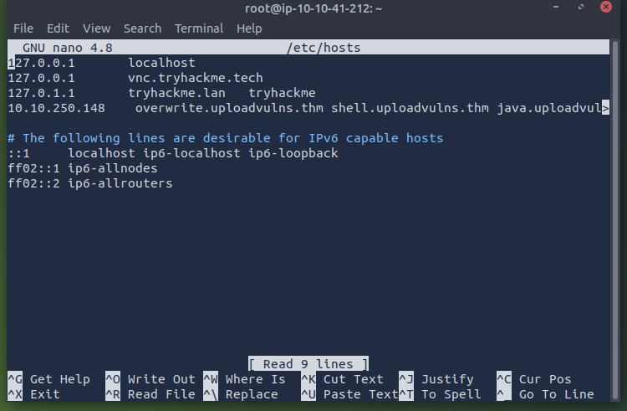Image resolution: width=627 pixels, height=411 pixels.
Task: Open the Help menu
Action: click(249, 28)
